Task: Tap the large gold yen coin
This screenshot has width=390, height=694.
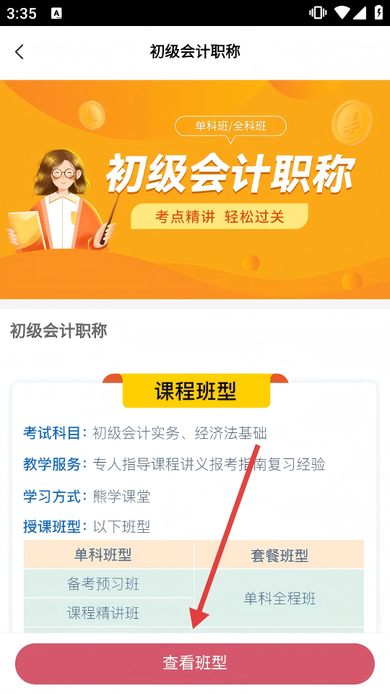Action: 352,121
